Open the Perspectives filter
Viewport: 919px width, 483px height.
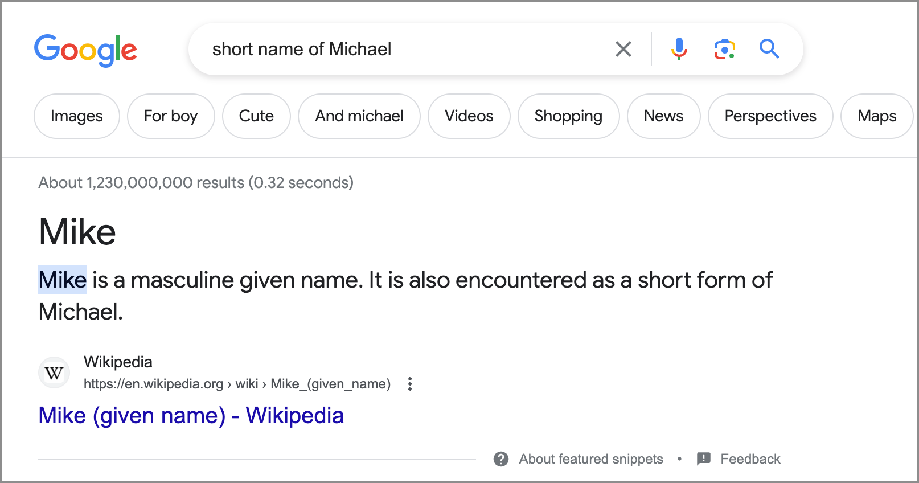(770, 116)
